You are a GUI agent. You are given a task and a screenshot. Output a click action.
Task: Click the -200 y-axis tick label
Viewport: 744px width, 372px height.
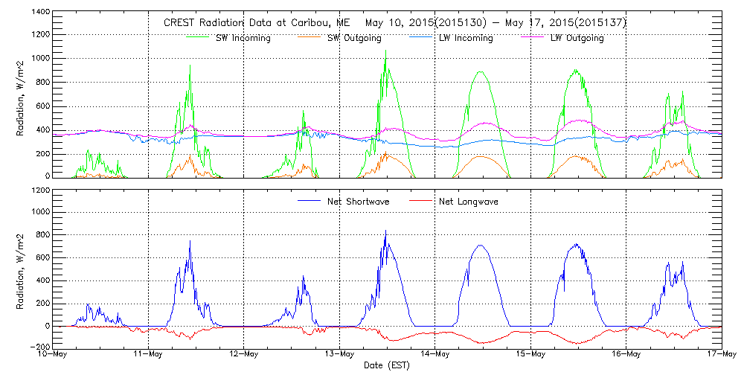40,347
